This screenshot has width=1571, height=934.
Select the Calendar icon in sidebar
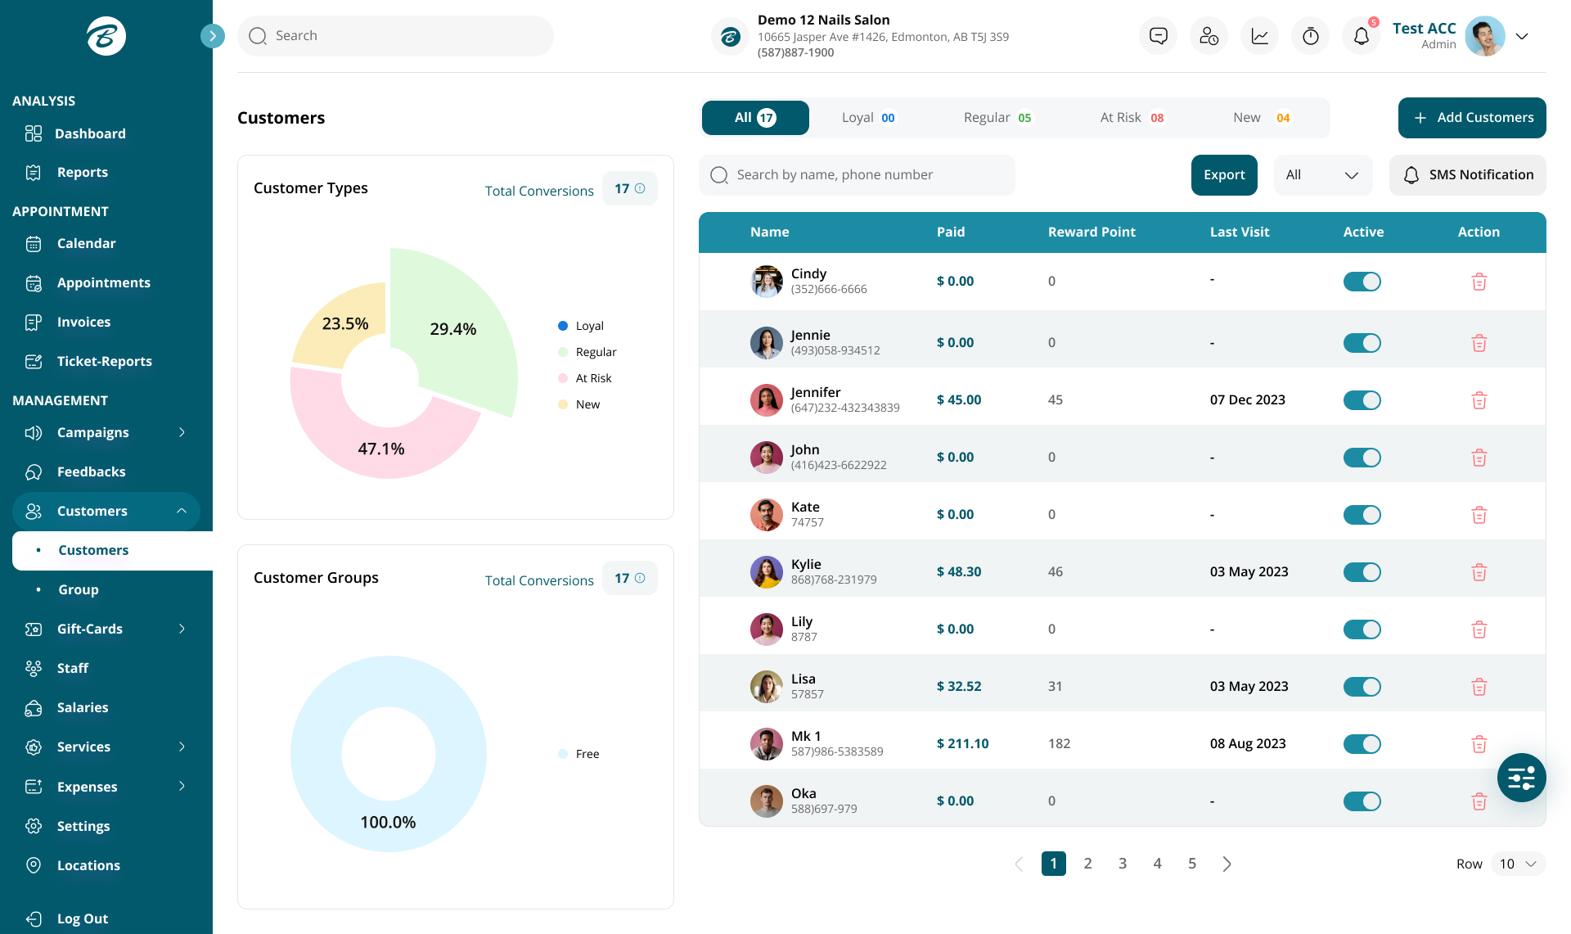[x=34, y=243]
